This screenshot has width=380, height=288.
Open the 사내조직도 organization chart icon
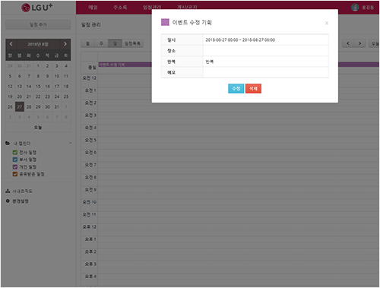pyautogui.click(x=8, y=191)
